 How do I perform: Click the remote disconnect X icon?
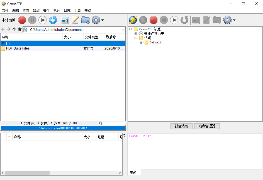pyautogui.click(x=143, y=20)
